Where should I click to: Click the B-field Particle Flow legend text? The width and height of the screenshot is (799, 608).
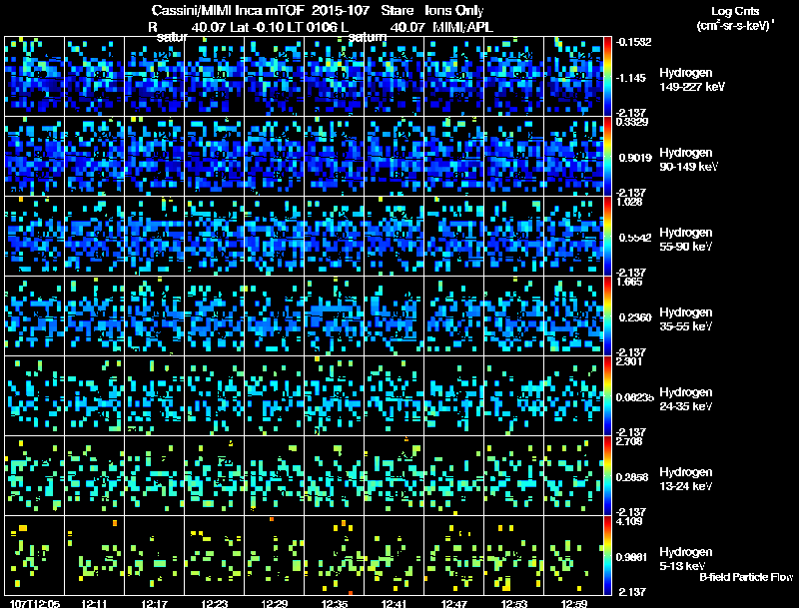pos(745,577)
